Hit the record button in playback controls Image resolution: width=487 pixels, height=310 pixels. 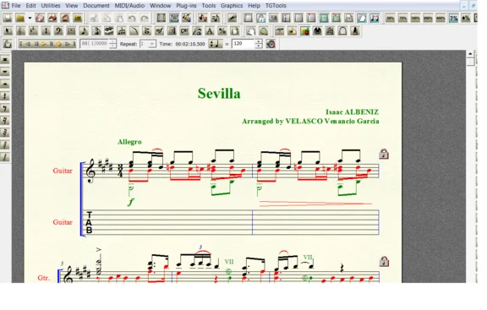pos(58,44)
